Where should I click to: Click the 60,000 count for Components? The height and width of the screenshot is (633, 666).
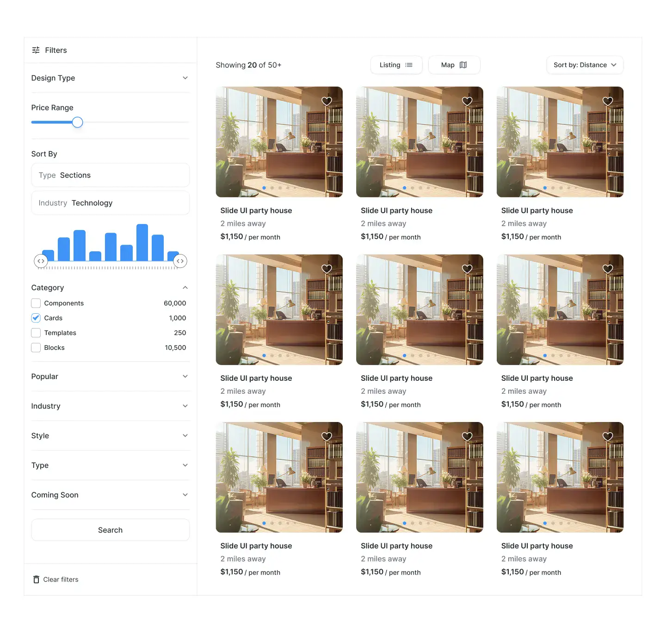coord(175,303)
